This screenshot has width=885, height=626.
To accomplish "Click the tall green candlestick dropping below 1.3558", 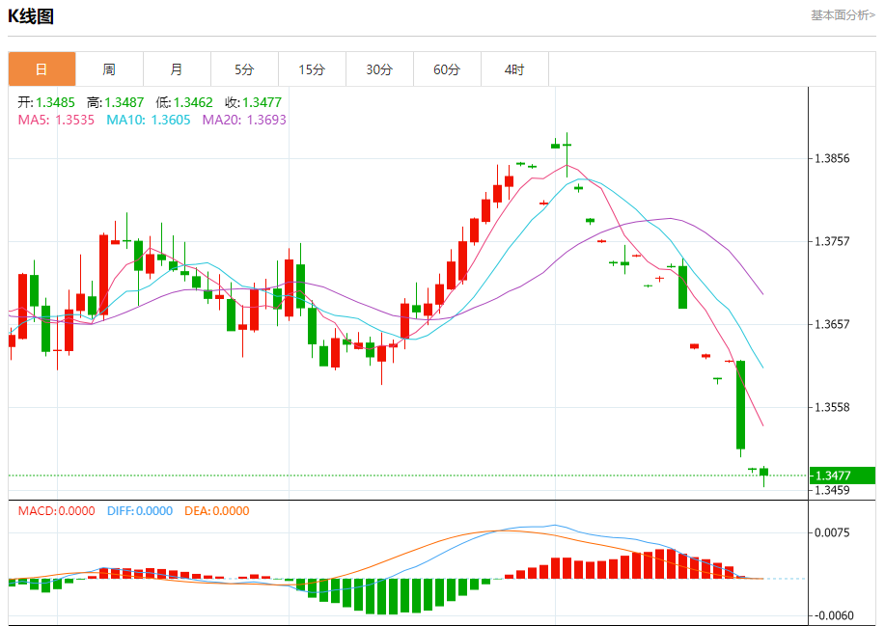I will coord(740,405).
